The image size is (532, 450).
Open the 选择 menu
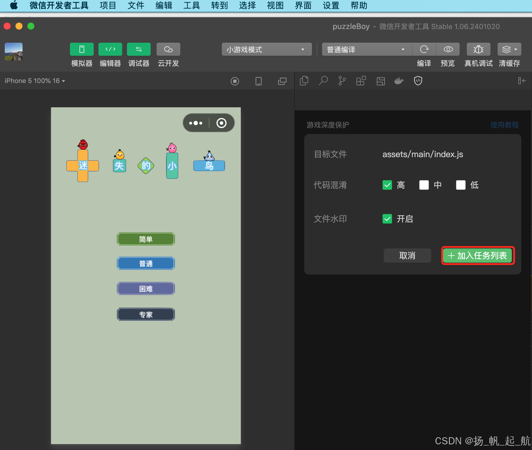(x=247, y=5)
